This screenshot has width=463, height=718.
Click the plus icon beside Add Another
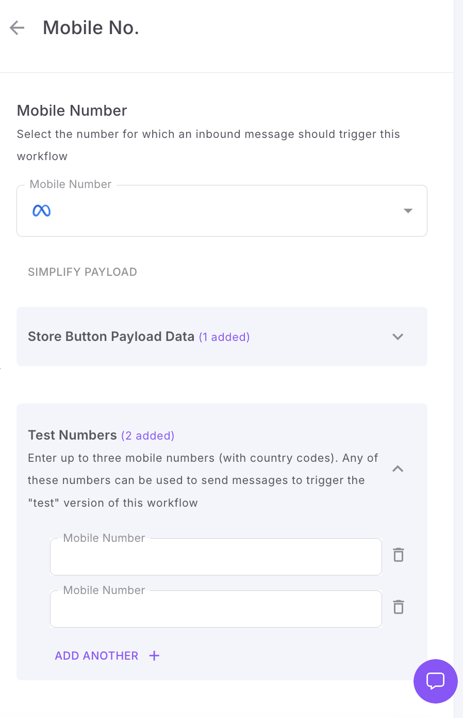coord(154,655)
